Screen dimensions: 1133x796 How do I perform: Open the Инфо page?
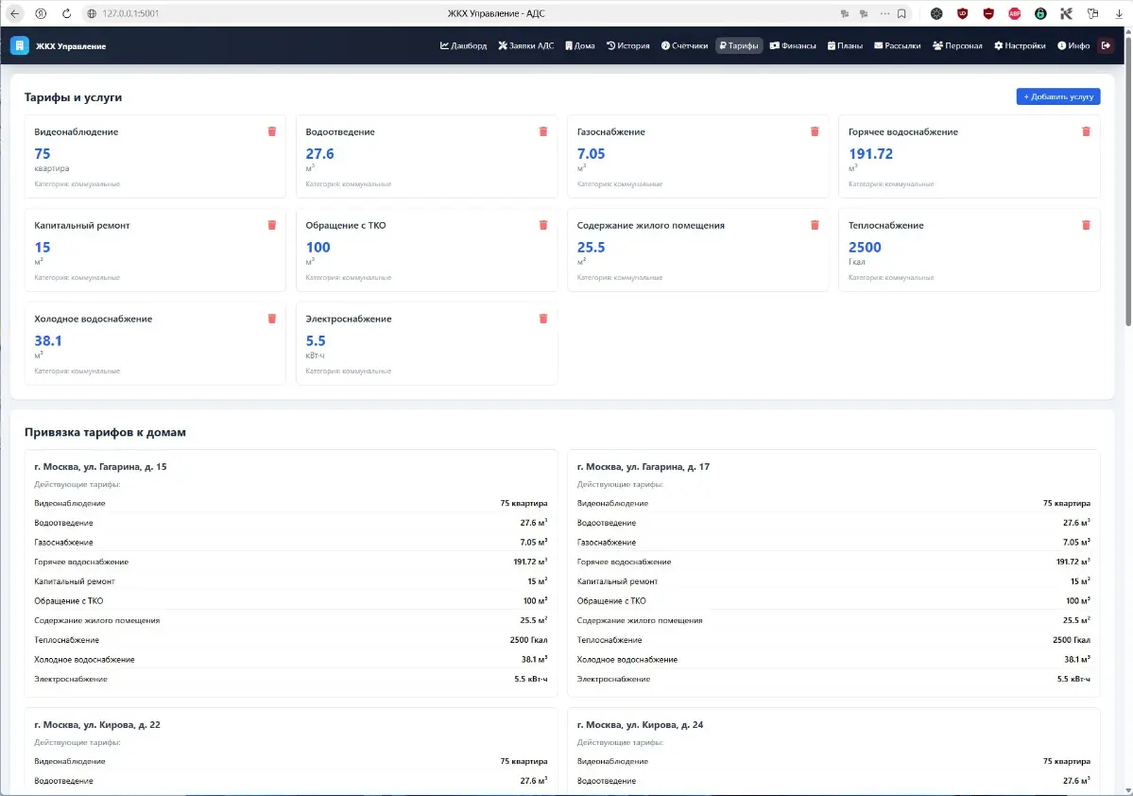point(1073,45)
